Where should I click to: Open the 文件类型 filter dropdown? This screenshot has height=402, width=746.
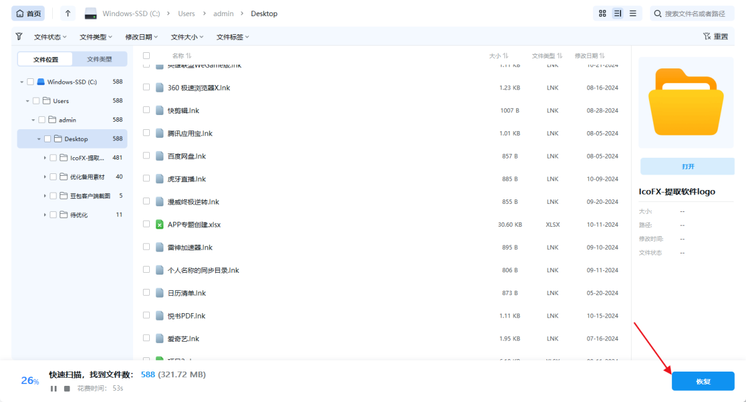(x=96, y=37)
